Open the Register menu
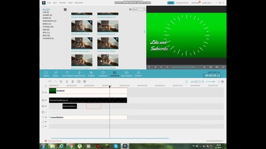266x149 pixels. point(79,3)
